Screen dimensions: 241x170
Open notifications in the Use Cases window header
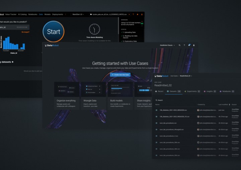[x=189, y=45]
